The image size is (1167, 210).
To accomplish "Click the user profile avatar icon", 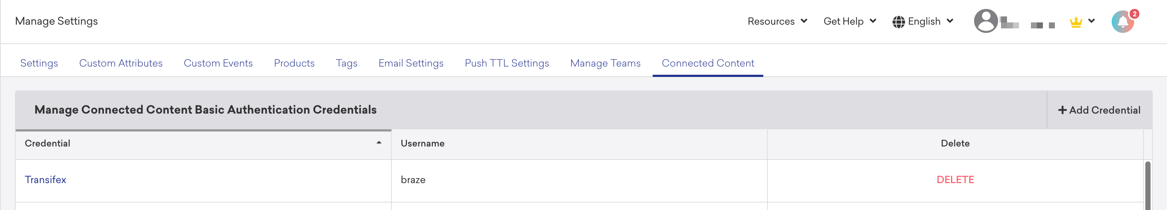I will click(x=985, y=21).
